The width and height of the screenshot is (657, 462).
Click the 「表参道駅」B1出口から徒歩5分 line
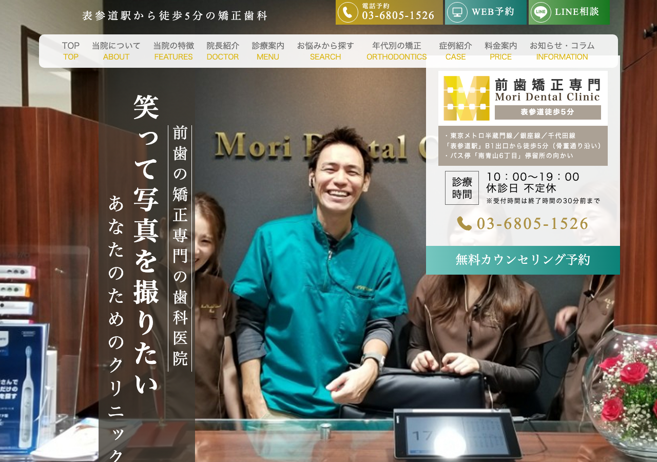[x=523, y=146]
